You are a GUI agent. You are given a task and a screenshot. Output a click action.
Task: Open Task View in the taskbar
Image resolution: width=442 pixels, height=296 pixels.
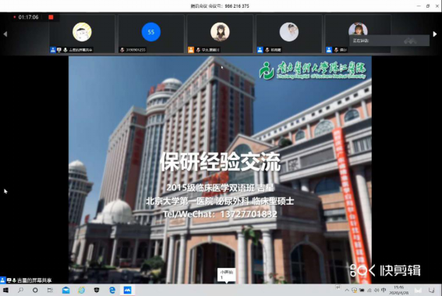point(50,290)
